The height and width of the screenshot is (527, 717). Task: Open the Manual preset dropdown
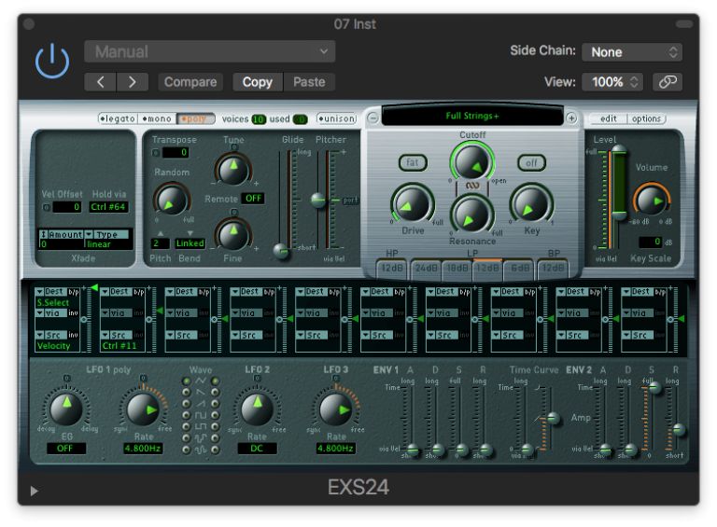210,51
